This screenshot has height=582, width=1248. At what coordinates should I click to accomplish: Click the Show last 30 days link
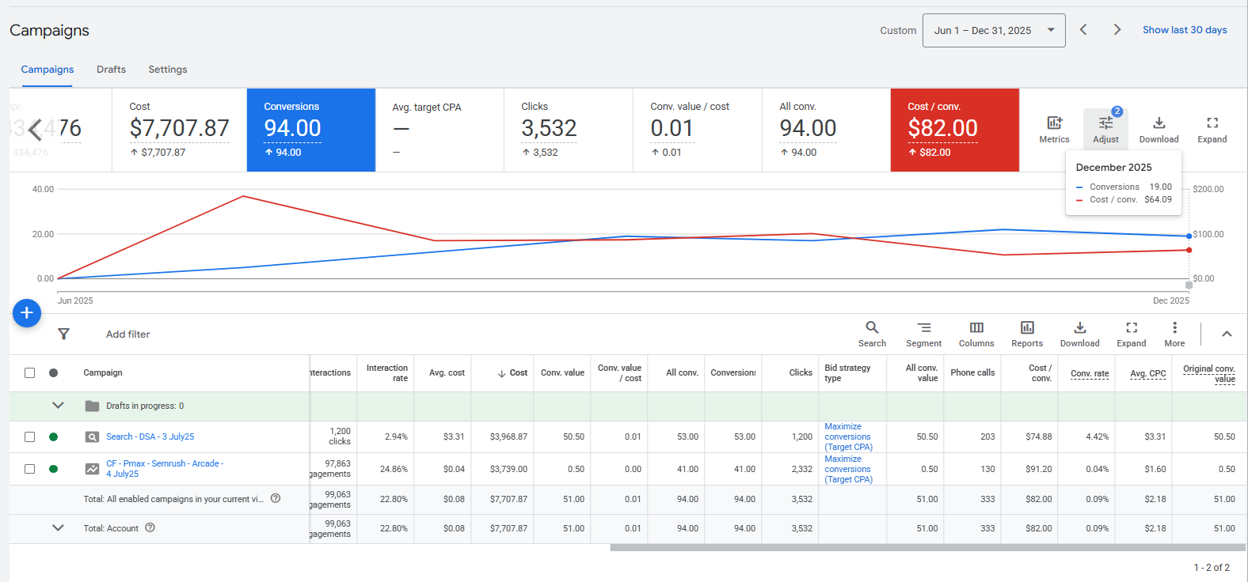click(1185, 30)
